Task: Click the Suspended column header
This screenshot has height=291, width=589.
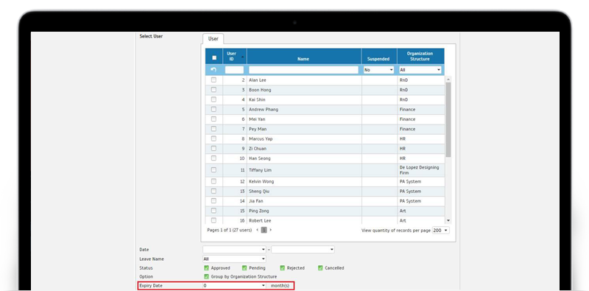Action: 379,57
